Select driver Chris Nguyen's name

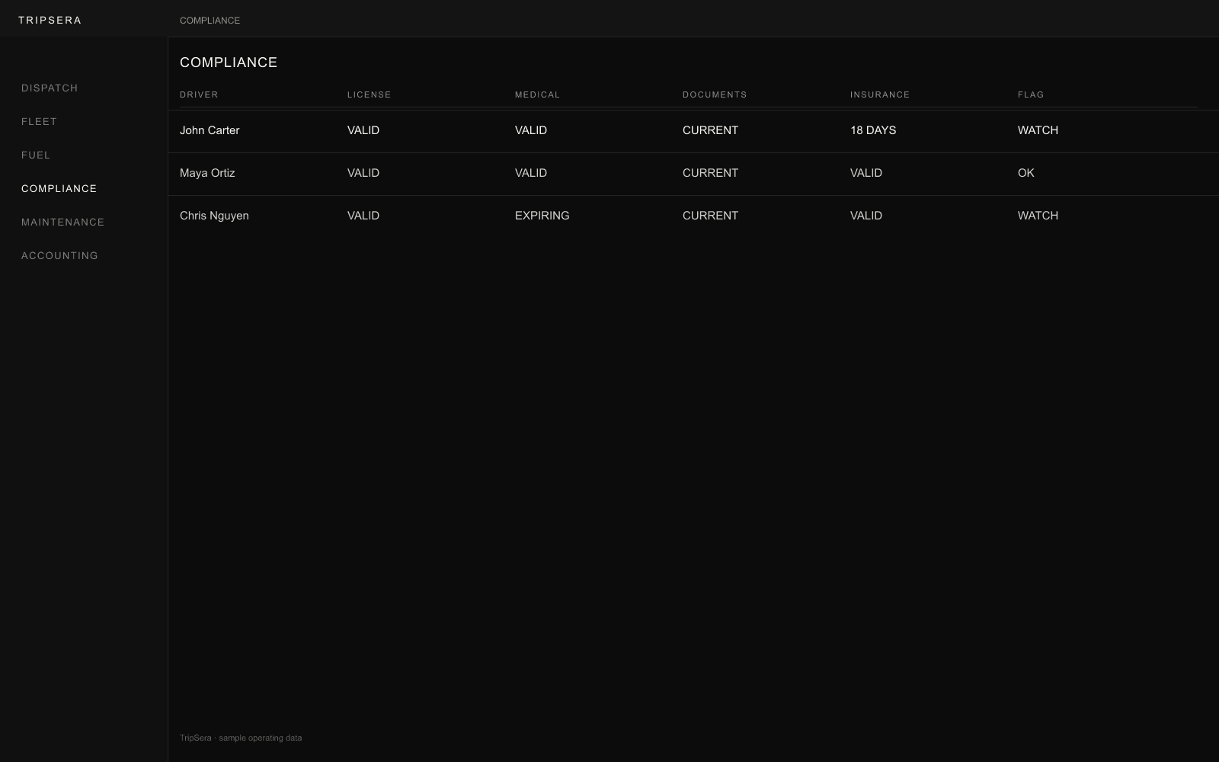click(x=214, y=216)
